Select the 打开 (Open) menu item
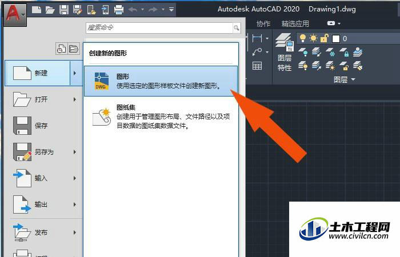Viewport: 400px width, 257px height. click(x=37, y=99)
